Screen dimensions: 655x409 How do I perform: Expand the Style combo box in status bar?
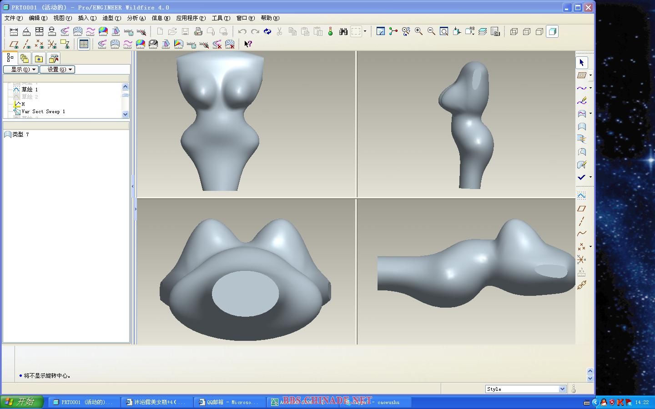(562, 389)
